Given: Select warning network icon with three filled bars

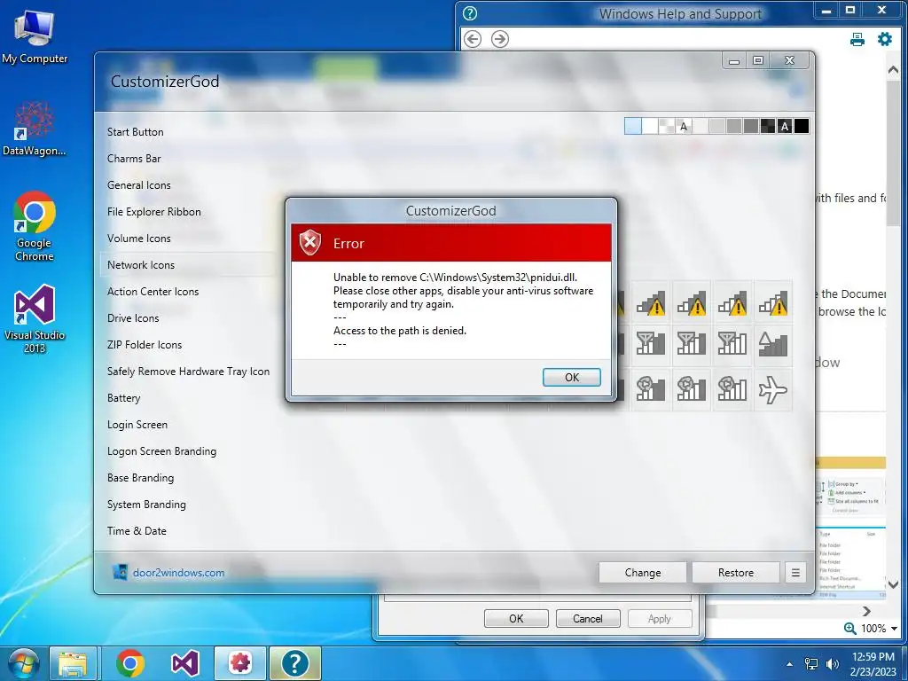Looking at the screenshot, I should point(732,303).
